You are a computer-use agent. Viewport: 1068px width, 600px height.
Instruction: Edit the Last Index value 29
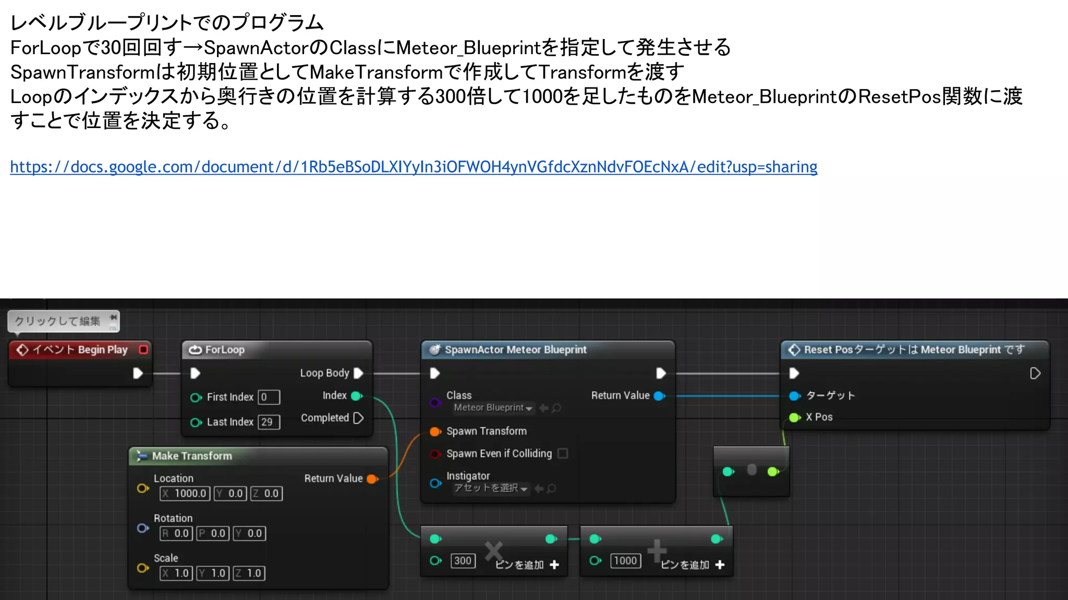pyautogui.click(x=269, y=422)
